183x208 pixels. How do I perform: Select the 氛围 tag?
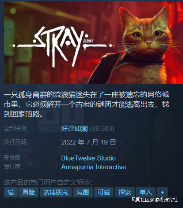click(x=83, y=192)
